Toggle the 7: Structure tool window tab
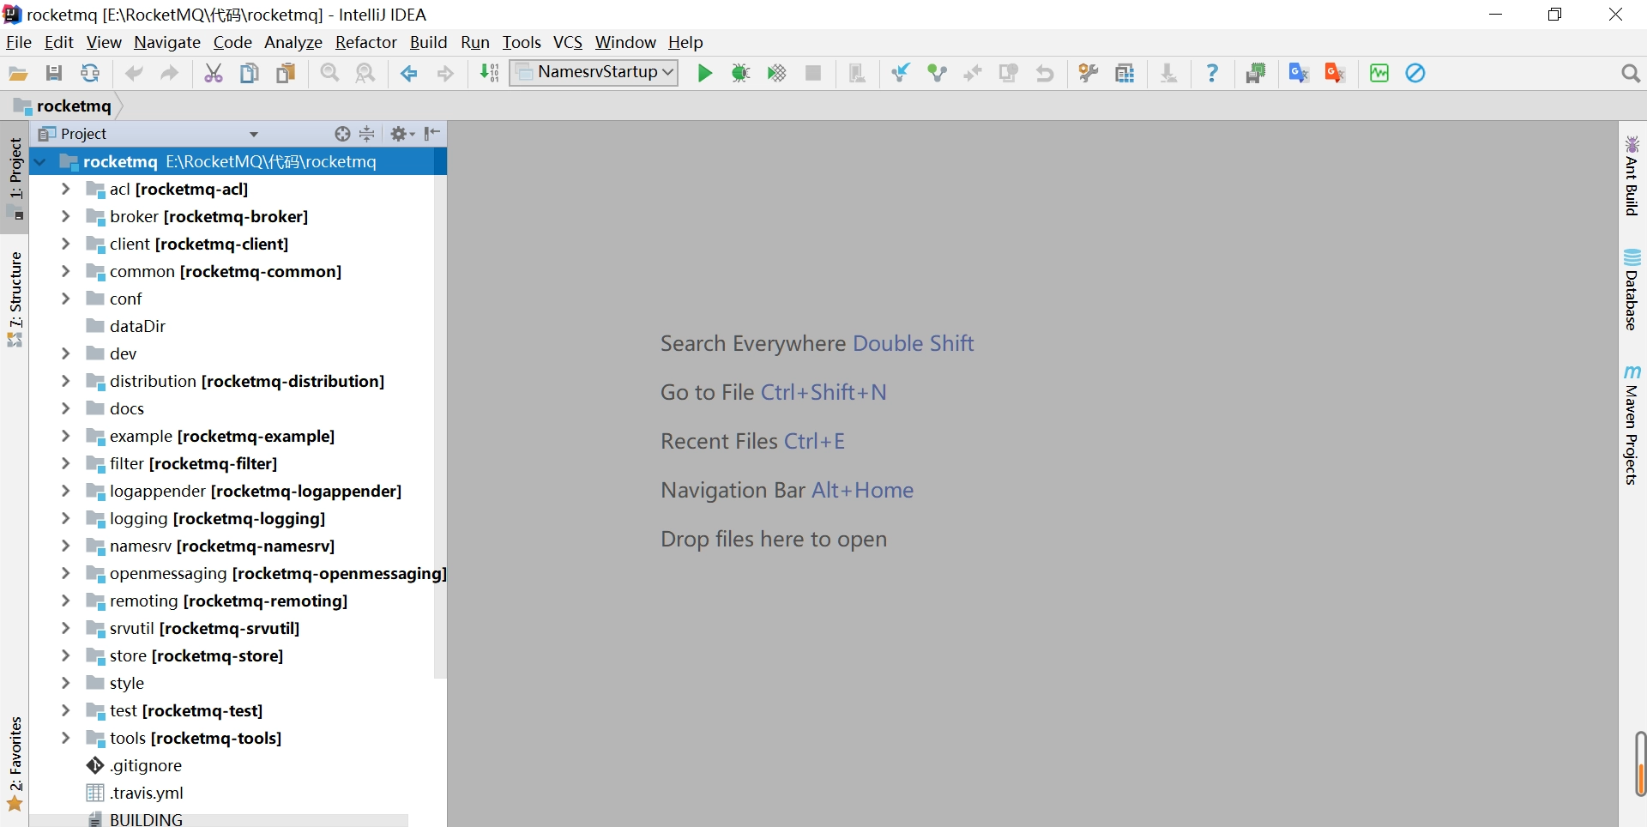The height and width of the screenshot is (827, 1647). 15,299
